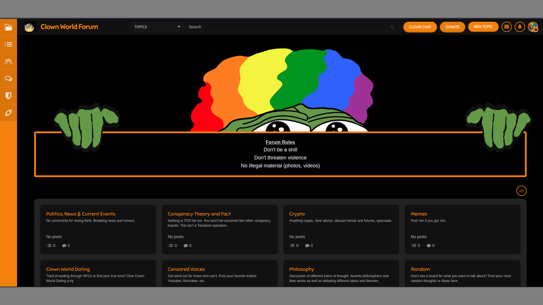Screen dimensions: 543x305
Task: Open the members group icon in the sidebar
Action: click(x=8, y=61)
